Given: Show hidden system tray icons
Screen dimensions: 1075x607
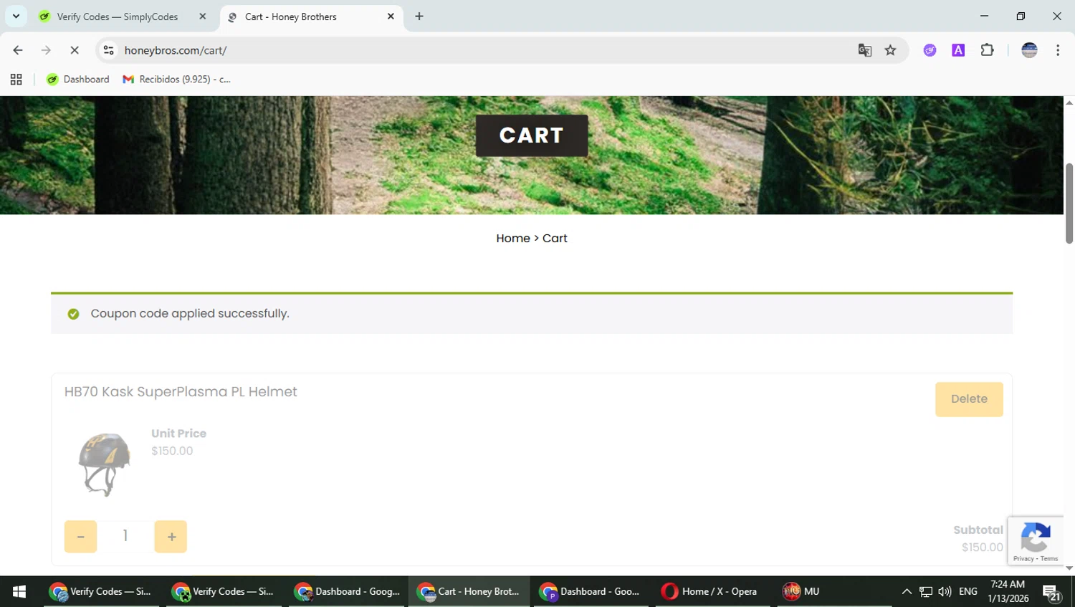Looking at the screenshot, I should pos(907,591).
